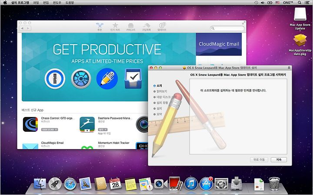Launch Launchpad rocket icon in Dock
Image resolution: width=313 pixels, height=195 pixels.
click(x=55, y=183)
